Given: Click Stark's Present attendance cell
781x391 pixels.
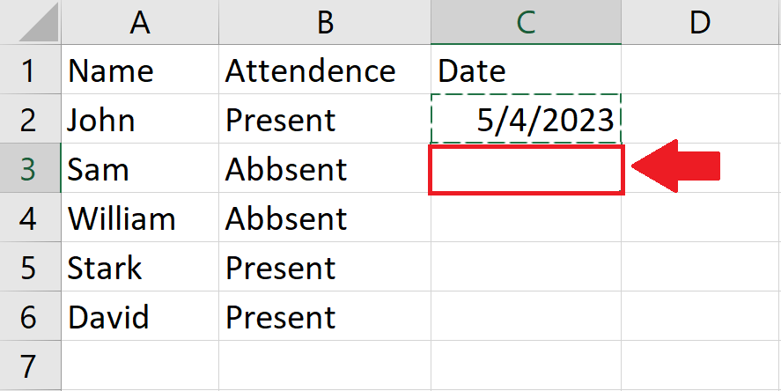Looking at the screenshot, I should click(325, 267).
